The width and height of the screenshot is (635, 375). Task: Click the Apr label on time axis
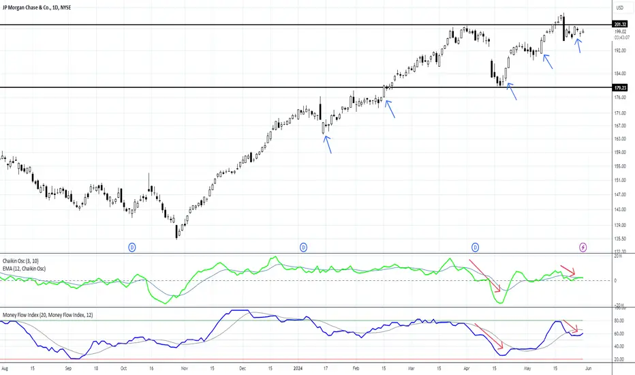coord(467,368)
